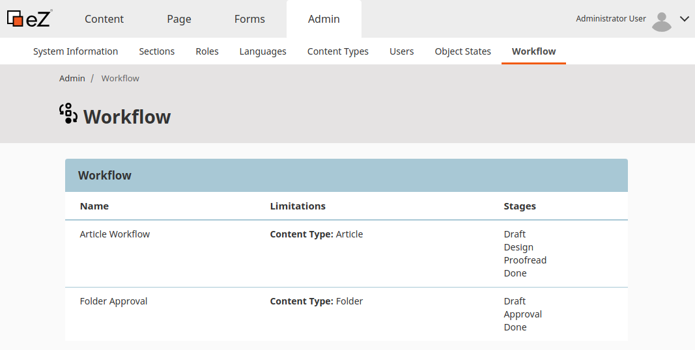
Task: Select the Workflow submenu tab
Action: pyautogui.click(x=533, y=51)
